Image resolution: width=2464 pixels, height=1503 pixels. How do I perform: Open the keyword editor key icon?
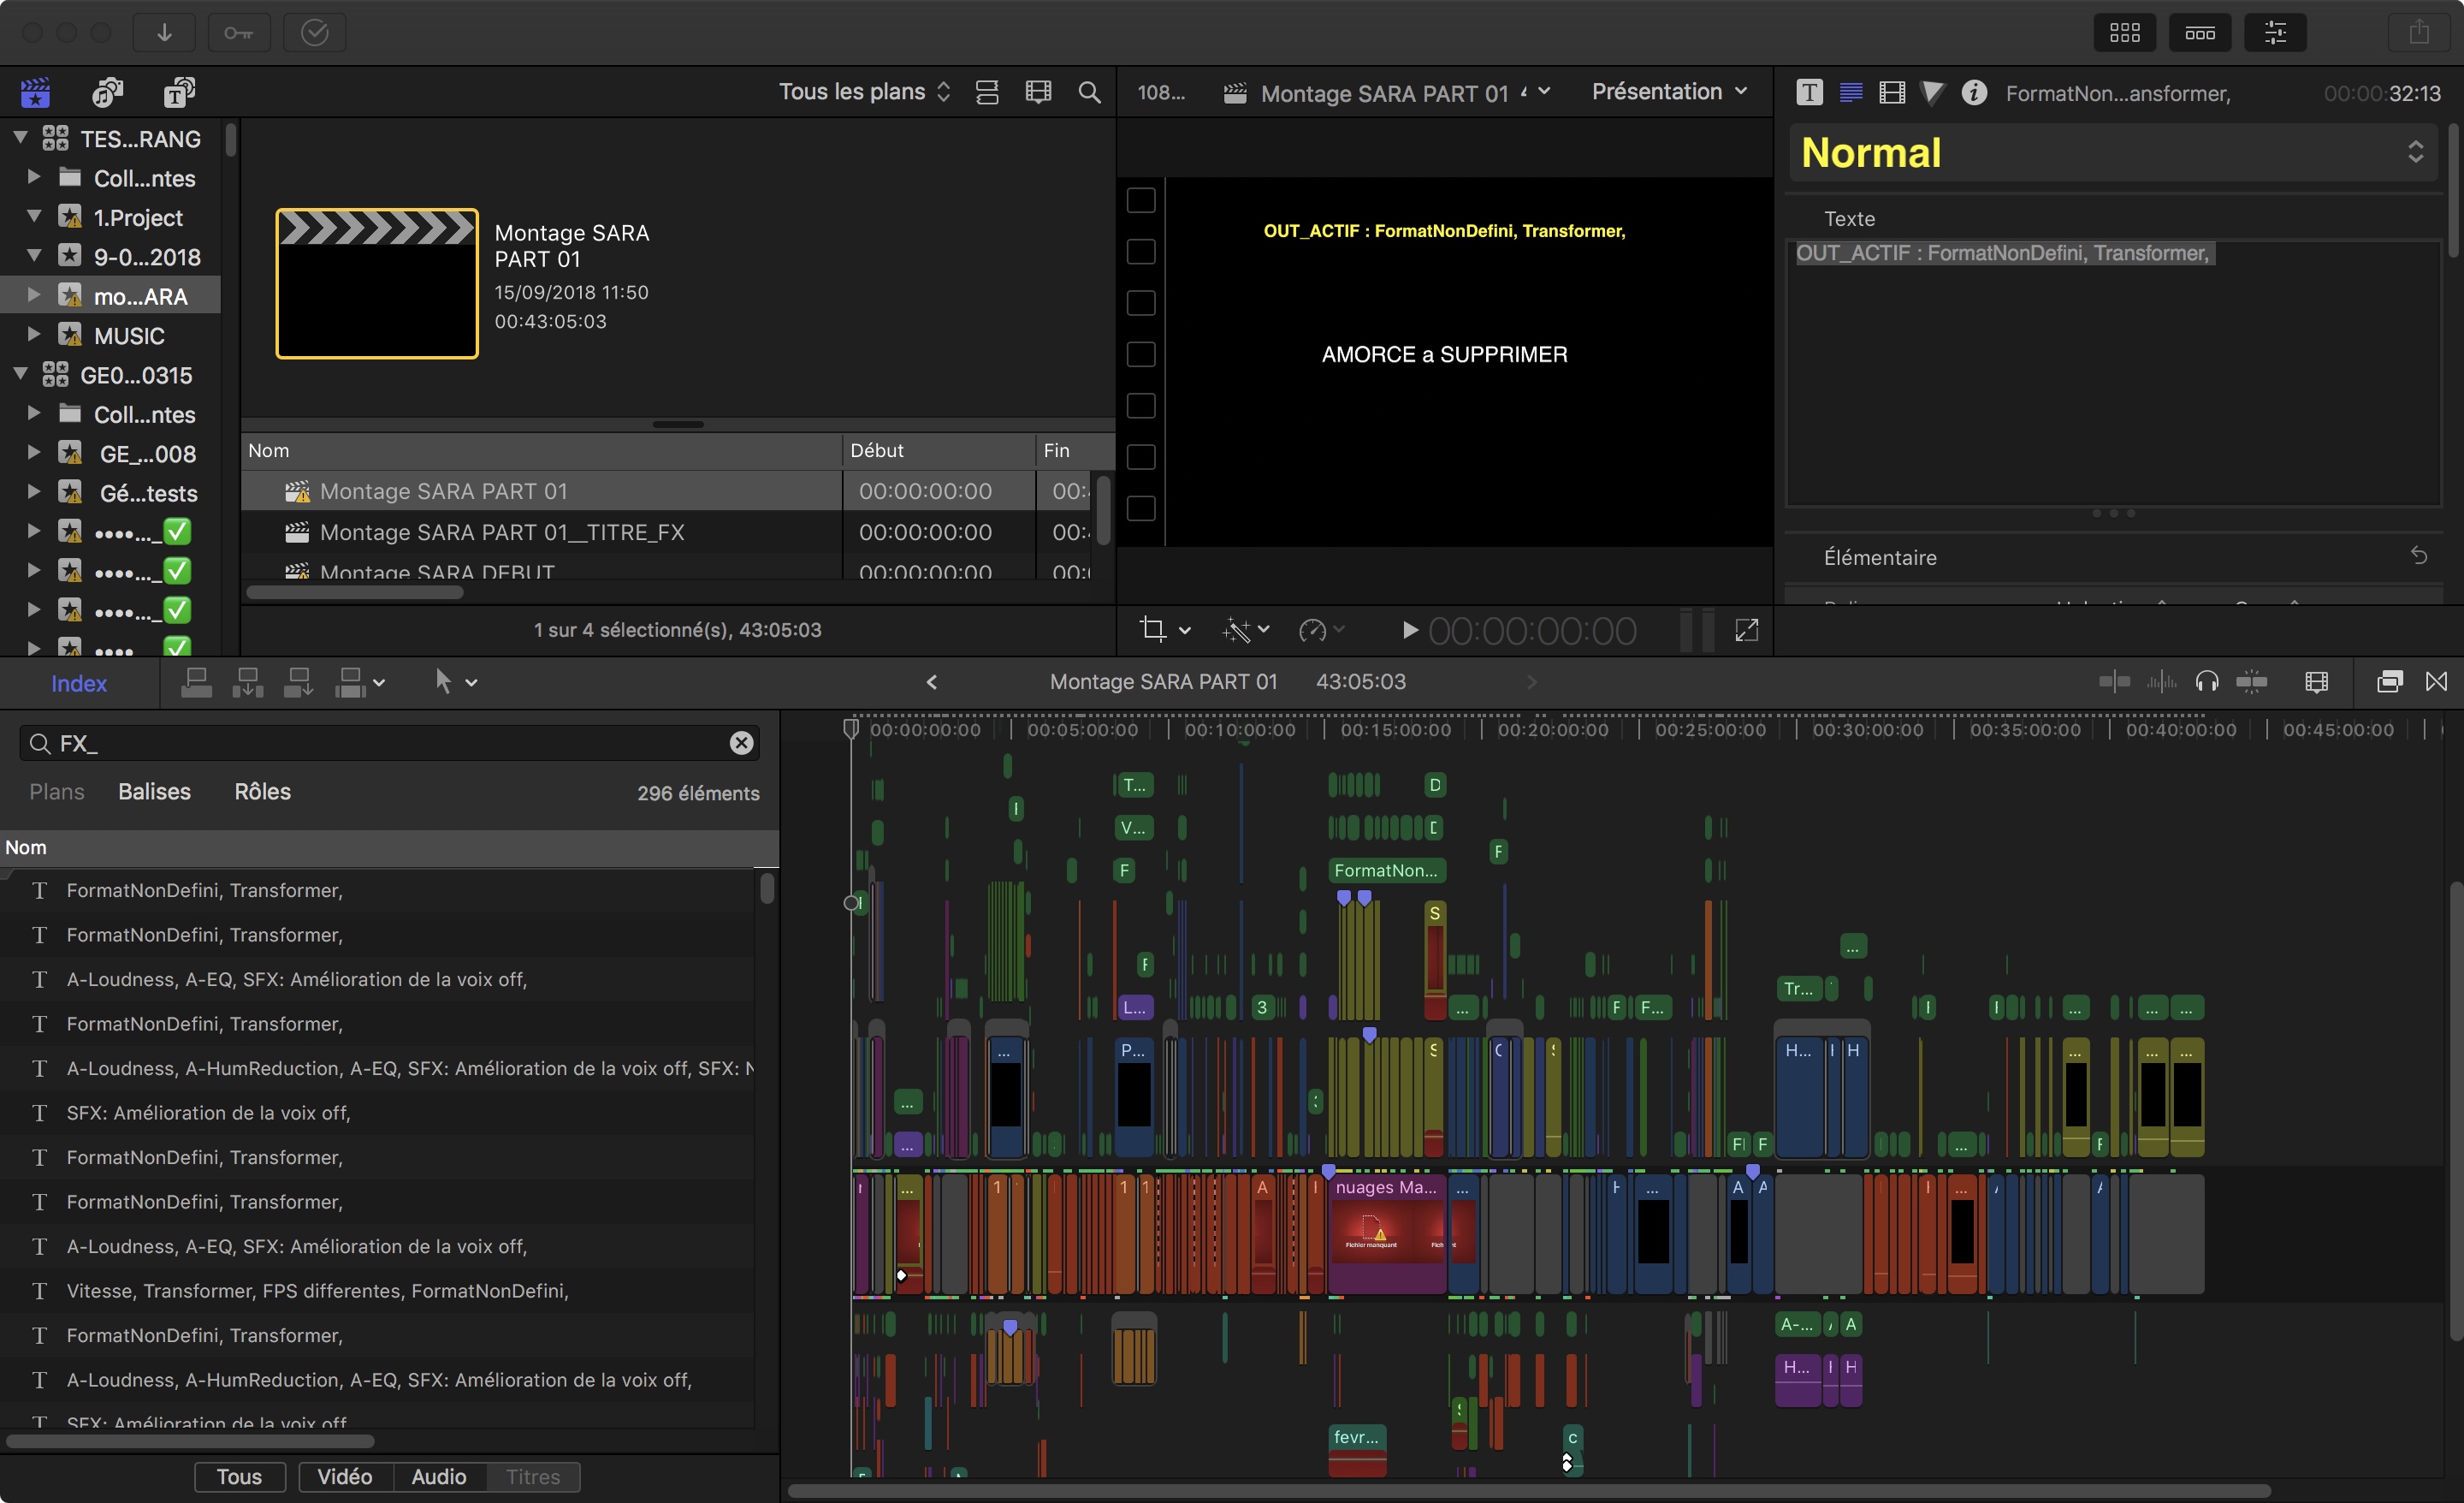pos(239,32)
